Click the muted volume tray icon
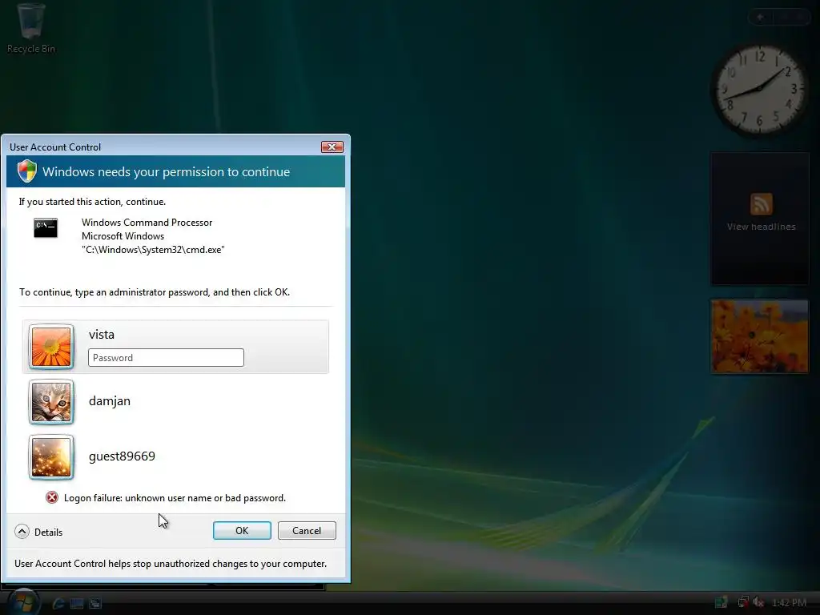This screenshot has height=615, width=820. 758,602
